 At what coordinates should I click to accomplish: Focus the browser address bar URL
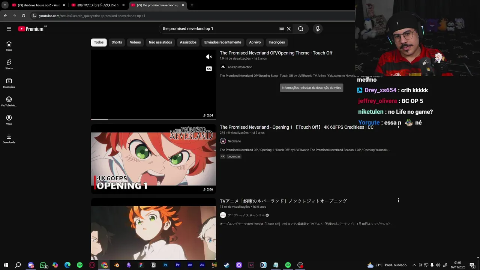point(92,16)
